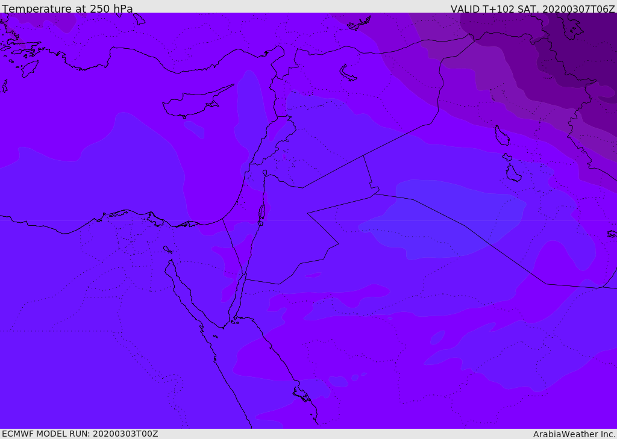Click the large lake west of Baghdad
This screenshot has height=439, width=617.
coord(502,135)
